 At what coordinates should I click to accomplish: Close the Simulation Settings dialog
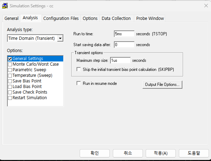coord(206,6)
